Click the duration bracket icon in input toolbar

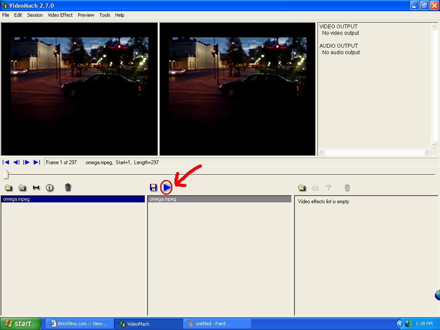click(x=36, y=188)
